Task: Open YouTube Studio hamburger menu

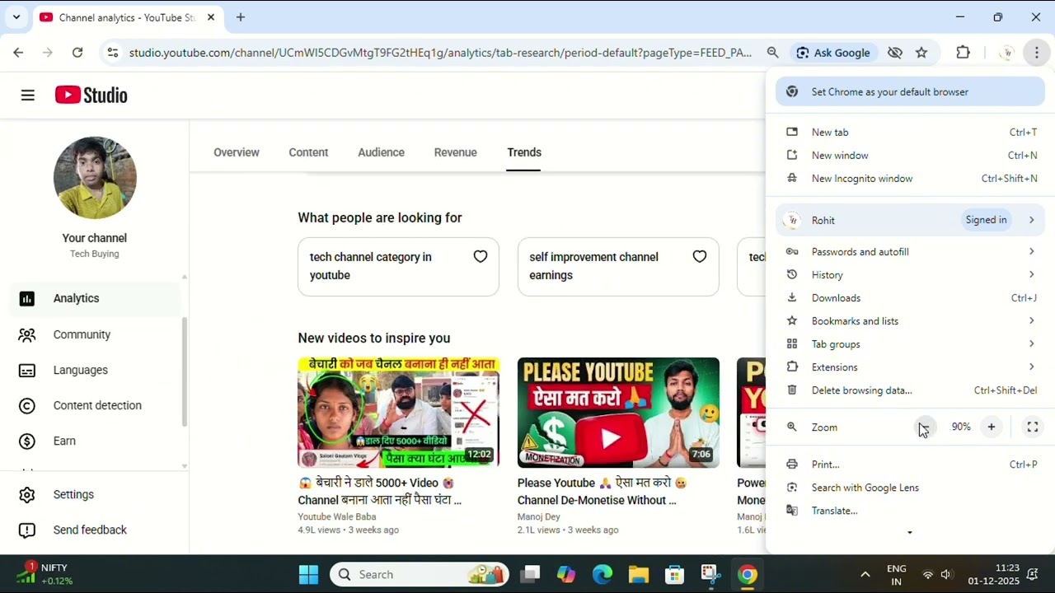Action: [28, 96]
